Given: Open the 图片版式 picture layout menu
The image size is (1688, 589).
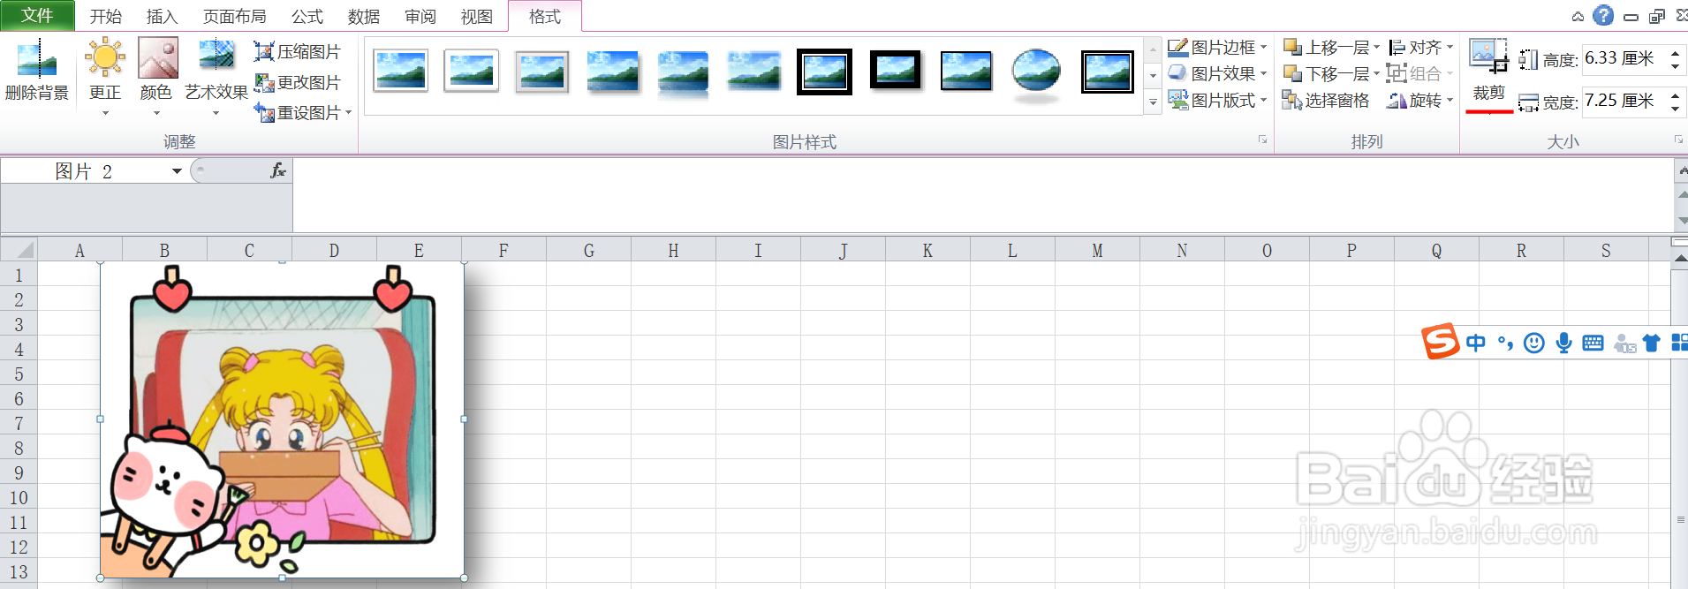Looking at the screenshot, I should 1217,100.
